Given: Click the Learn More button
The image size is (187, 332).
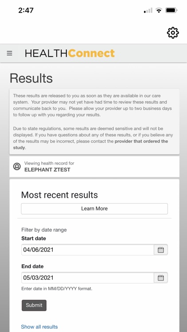Looking at the screenshot, I should pyautogui.click(x=94, y=208).
